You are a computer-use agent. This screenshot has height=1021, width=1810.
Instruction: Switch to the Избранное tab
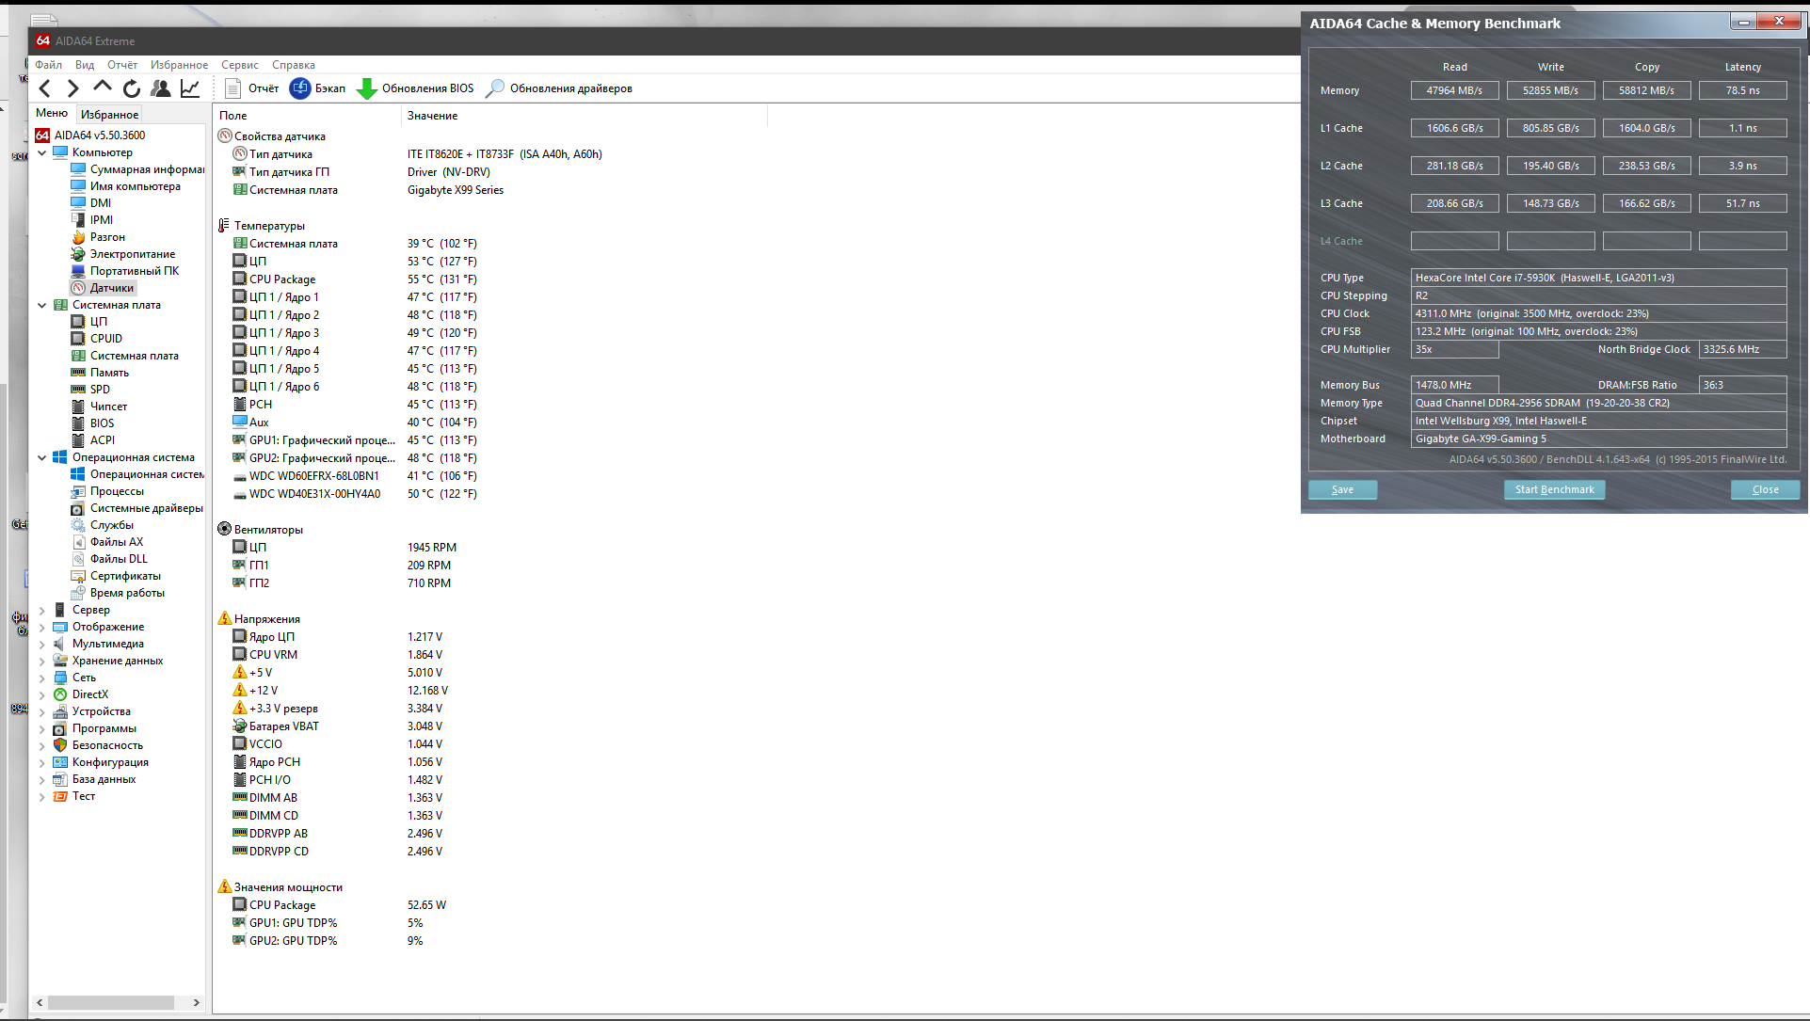click(109, 114)
